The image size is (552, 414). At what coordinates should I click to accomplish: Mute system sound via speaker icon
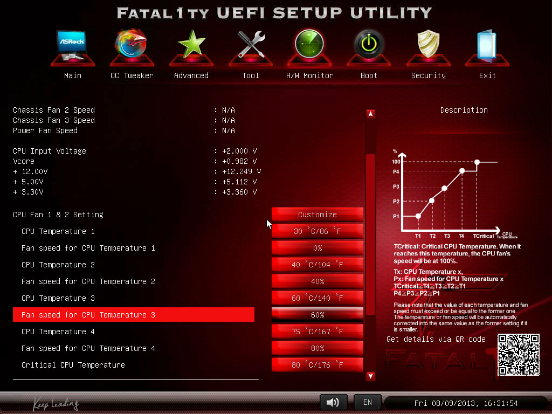pyautogui.click(x=333, y=402)
